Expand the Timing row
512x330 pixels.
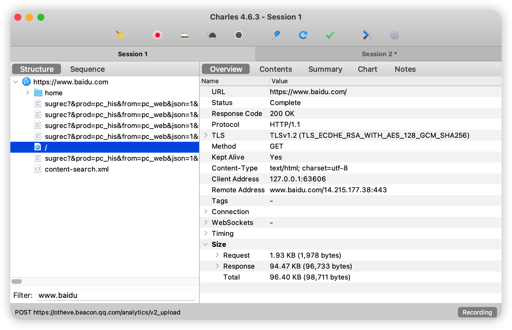[x=206, y=233]
